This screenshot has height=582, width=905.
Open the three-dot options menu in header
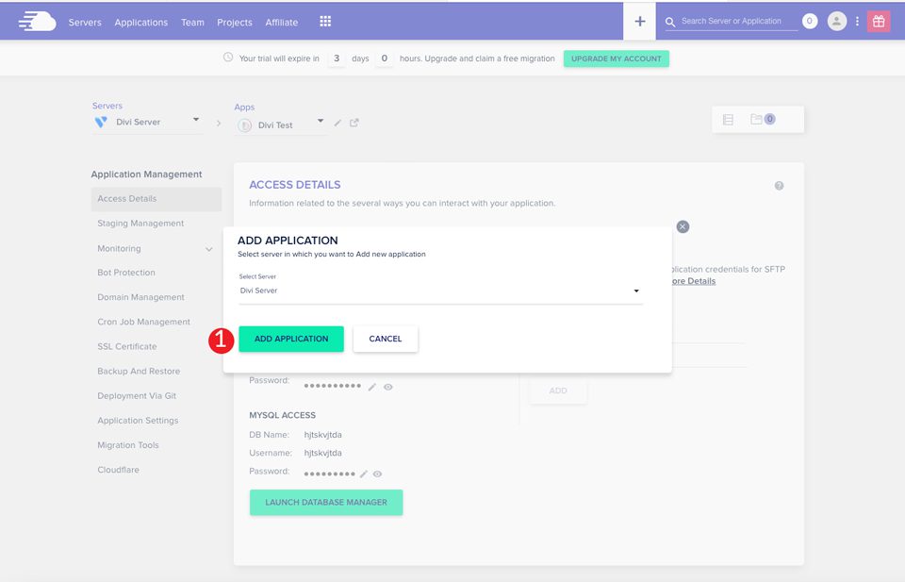click(857, 21)
